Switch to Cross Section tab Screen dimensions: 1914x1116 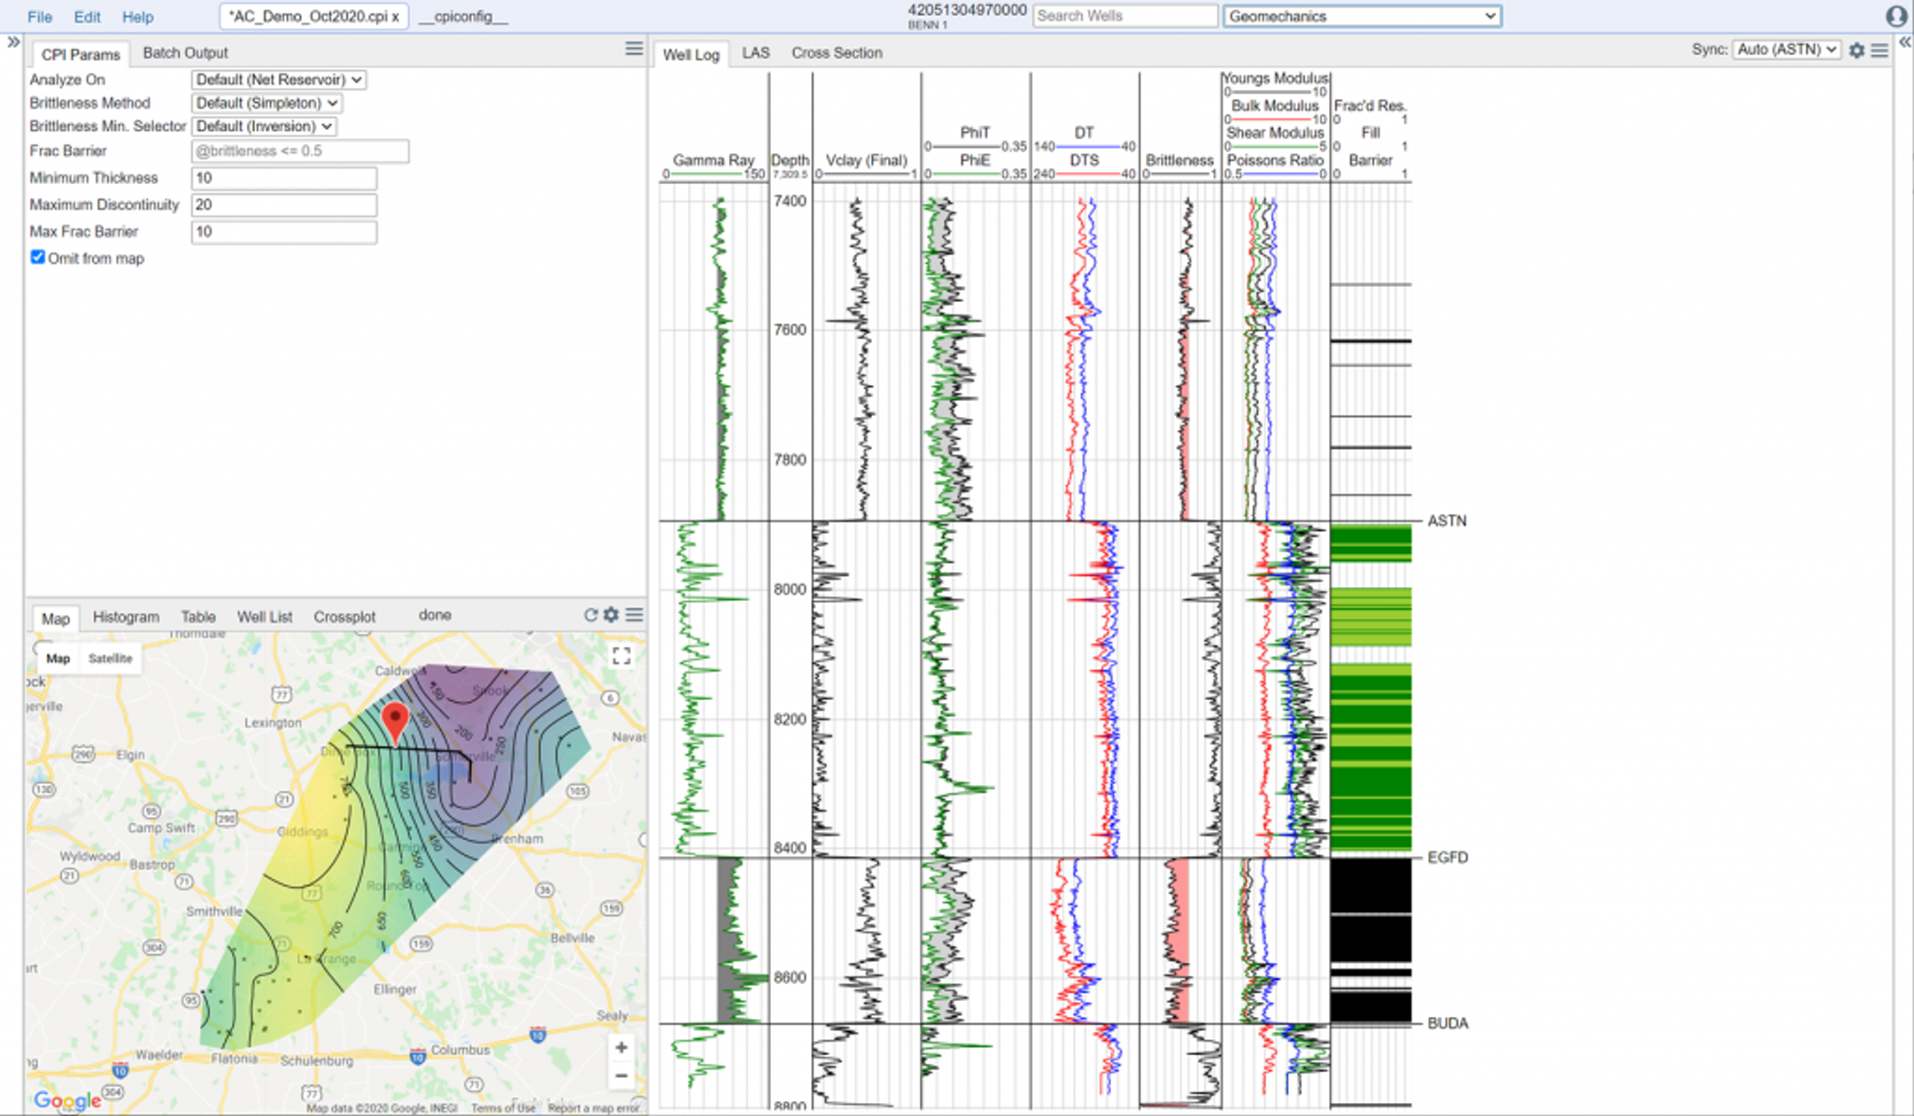[x=836, y=53]
